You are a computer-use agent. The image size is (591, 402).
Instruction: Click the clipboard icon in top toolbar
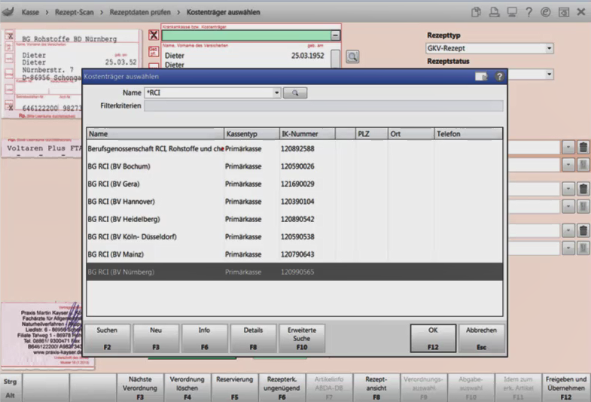477,12
